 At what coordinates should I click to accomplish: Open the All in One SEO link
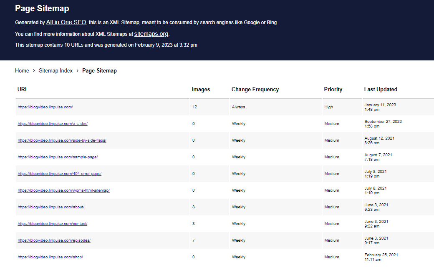[66, 22]
